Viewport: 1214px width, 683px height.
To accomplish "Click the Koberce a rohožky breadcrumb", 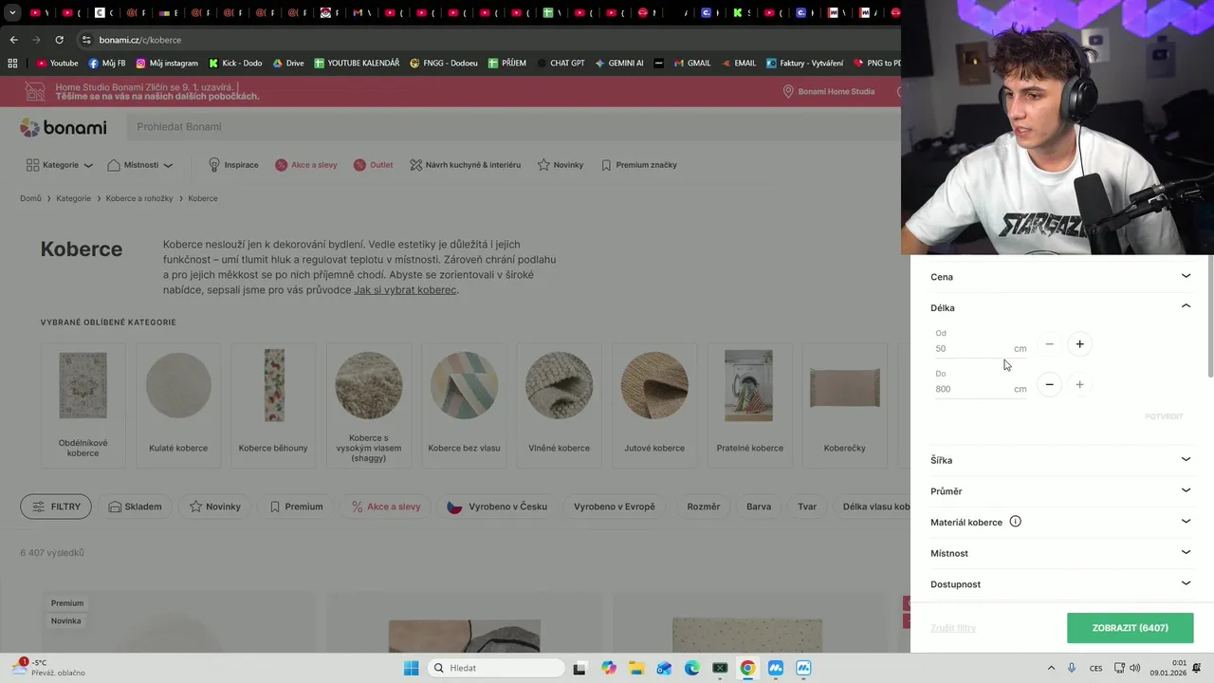I will point(139,198).
